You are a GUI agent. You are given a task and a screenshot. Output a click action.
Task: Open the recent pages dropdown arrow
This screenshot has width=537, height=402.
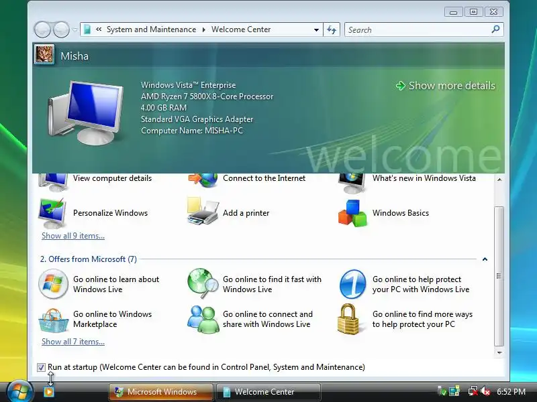pos(75,29)
